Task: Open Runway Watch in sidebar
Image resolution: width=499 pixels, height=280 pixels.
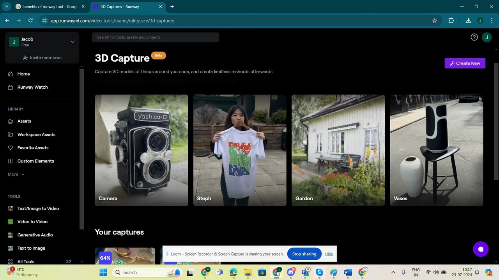Action: pos(32,87)
